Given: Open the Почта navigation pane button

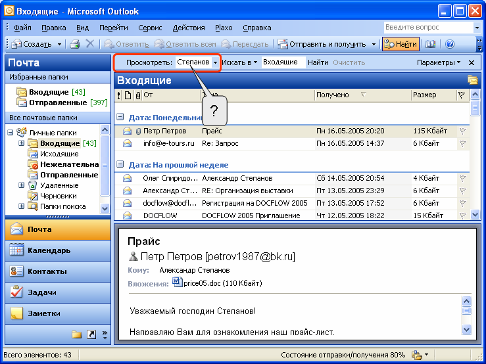Looking at the screenshot, I should tap(58, 229).
